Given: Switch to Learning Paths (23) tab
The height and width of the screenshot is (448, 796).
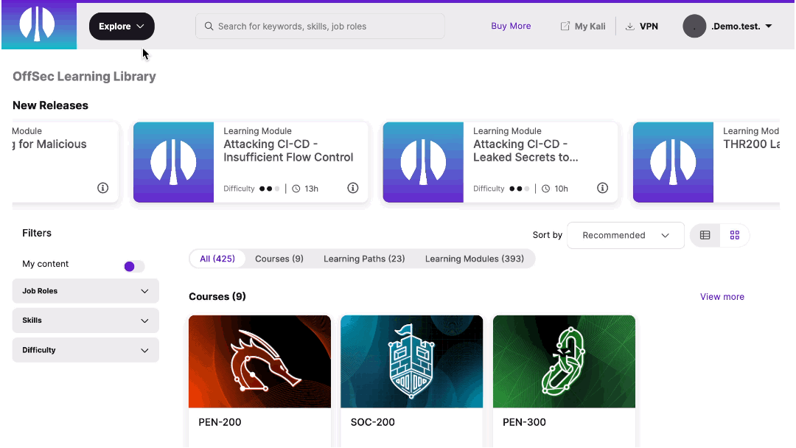Looking at the screenshot, I should click(364, 259).
